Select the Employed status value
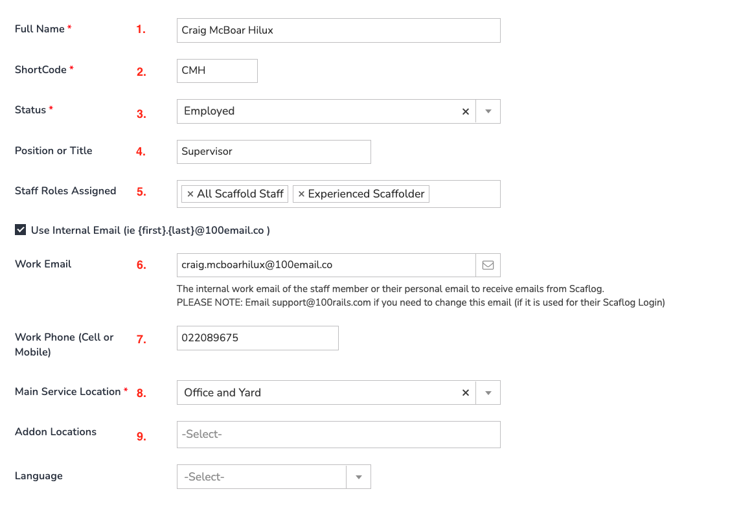 (x=209, y=111)
